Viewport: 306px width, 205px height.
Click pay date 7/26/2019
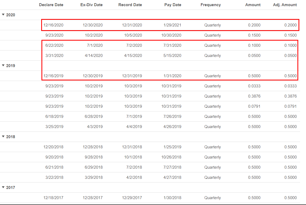pyautogui.click(x=172, y=116)
